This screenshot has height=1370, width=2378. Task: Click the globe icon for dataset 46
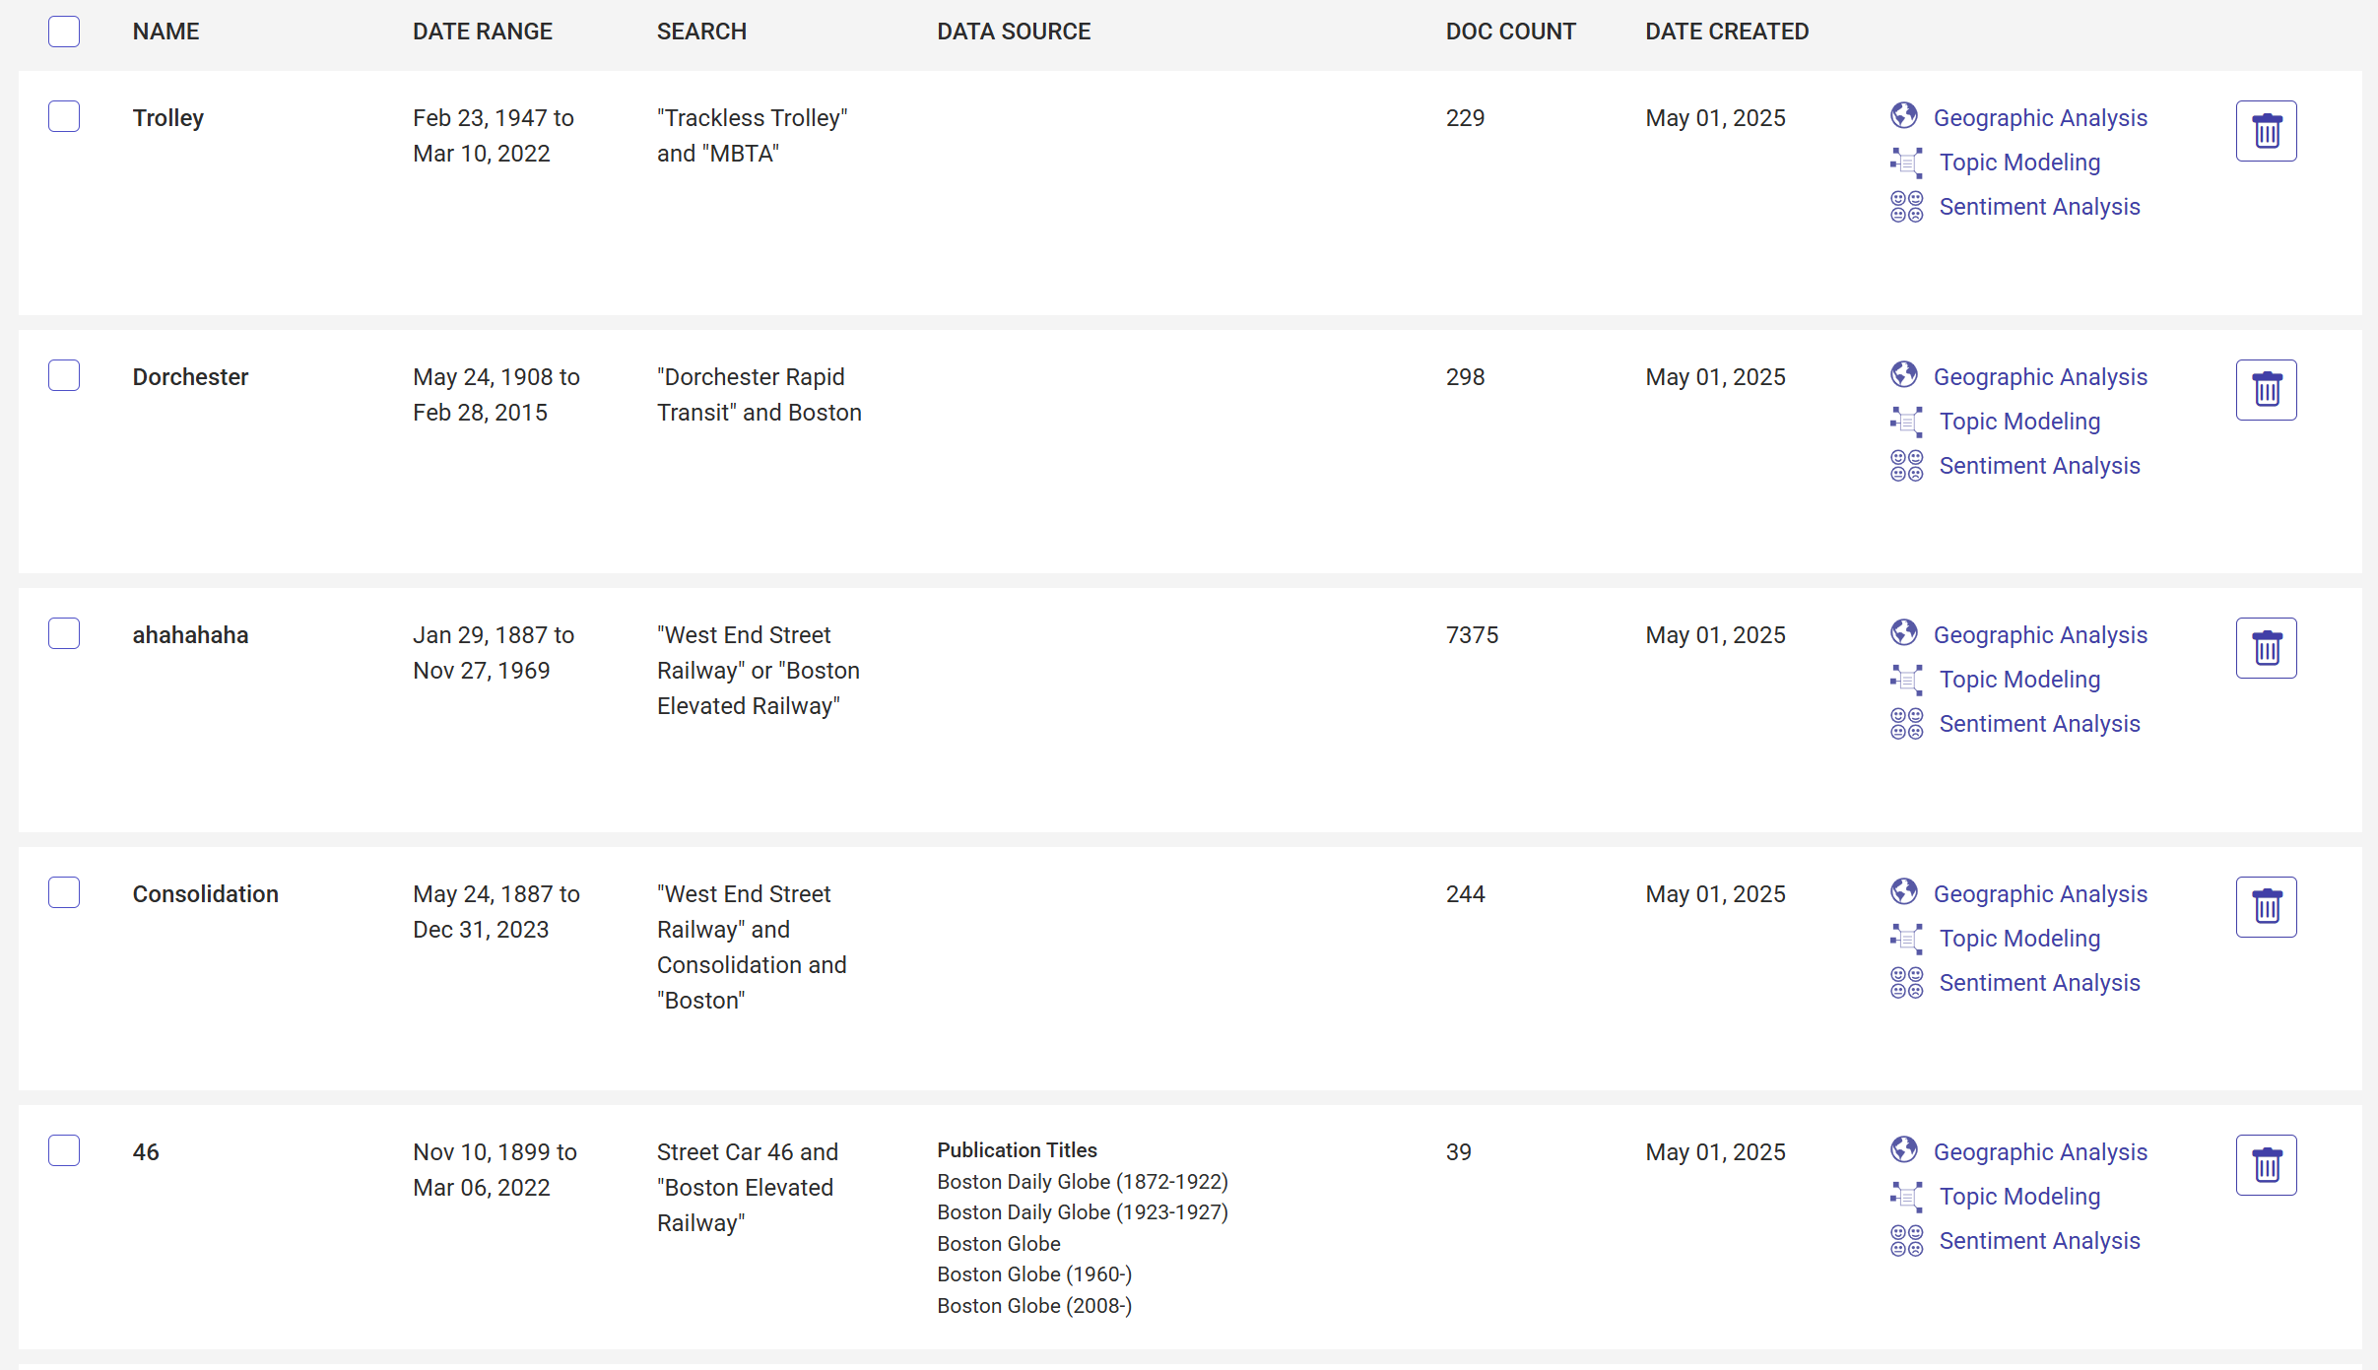(1904, 1150)
